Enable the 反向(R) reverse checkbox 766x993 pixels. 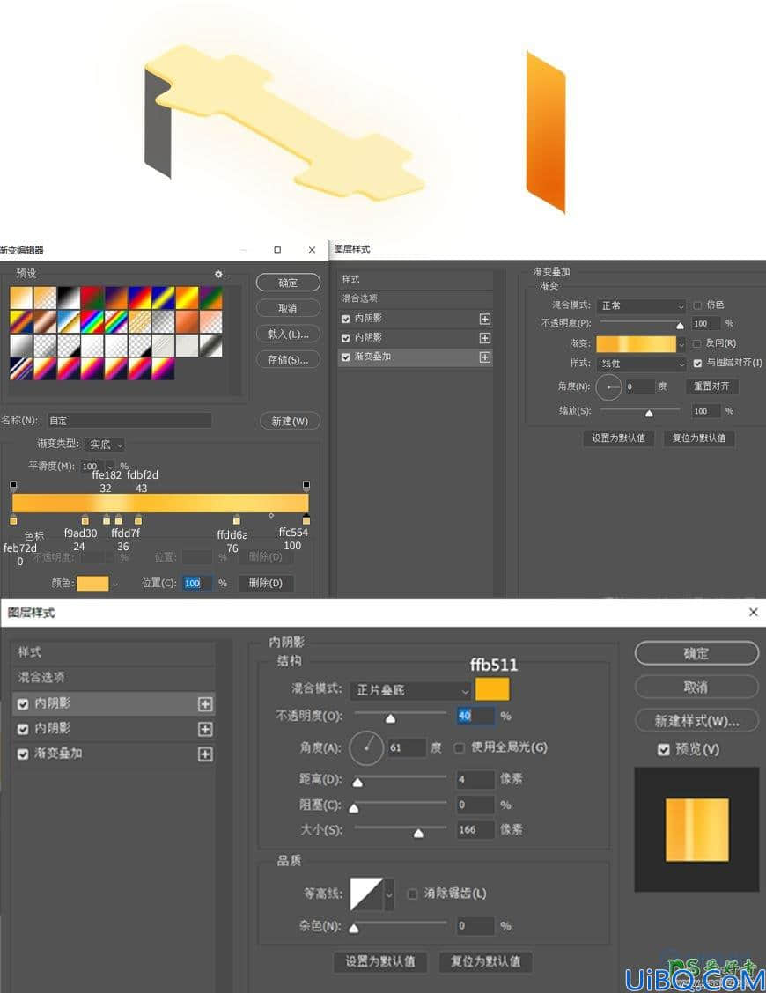click(697, 343)
